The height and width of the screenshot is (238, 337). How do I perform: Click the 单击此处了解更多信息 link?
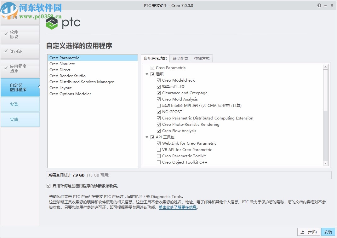tap(178, 207)
